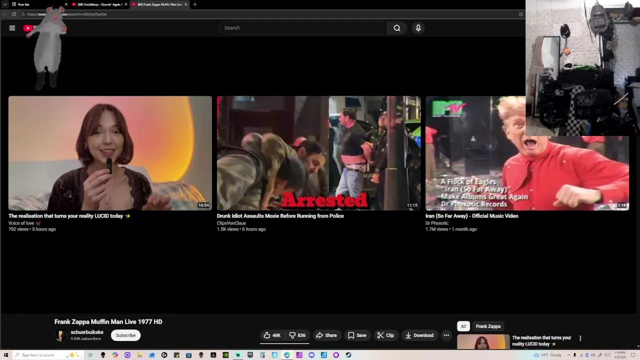Open the Windows Start menu

(x=5, y=355)
